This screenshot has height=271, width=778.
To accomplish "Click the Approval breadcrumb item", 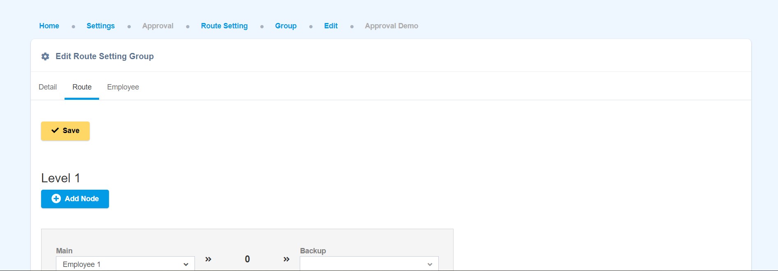I will pyautogui.click(x=158, y=26).
